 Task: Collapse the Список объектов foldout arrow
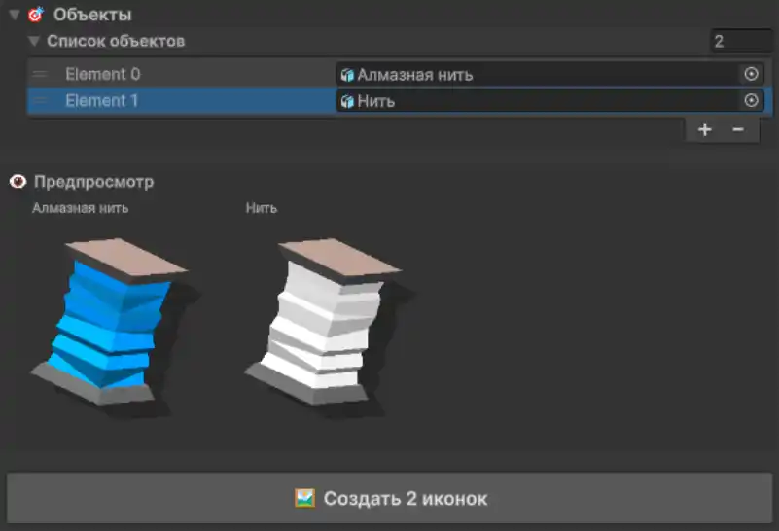point(34,41)
